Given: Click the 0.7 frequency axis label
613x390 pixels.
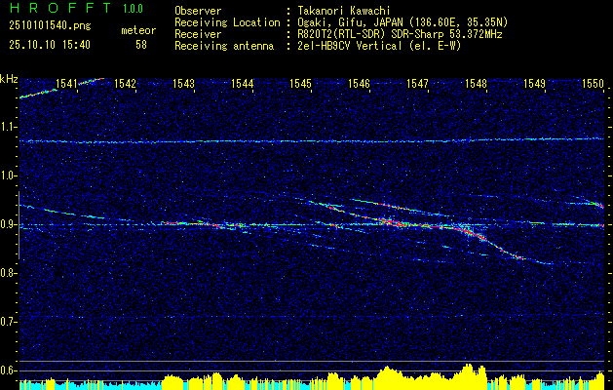Looking at the screenshot, I should 8,322.
